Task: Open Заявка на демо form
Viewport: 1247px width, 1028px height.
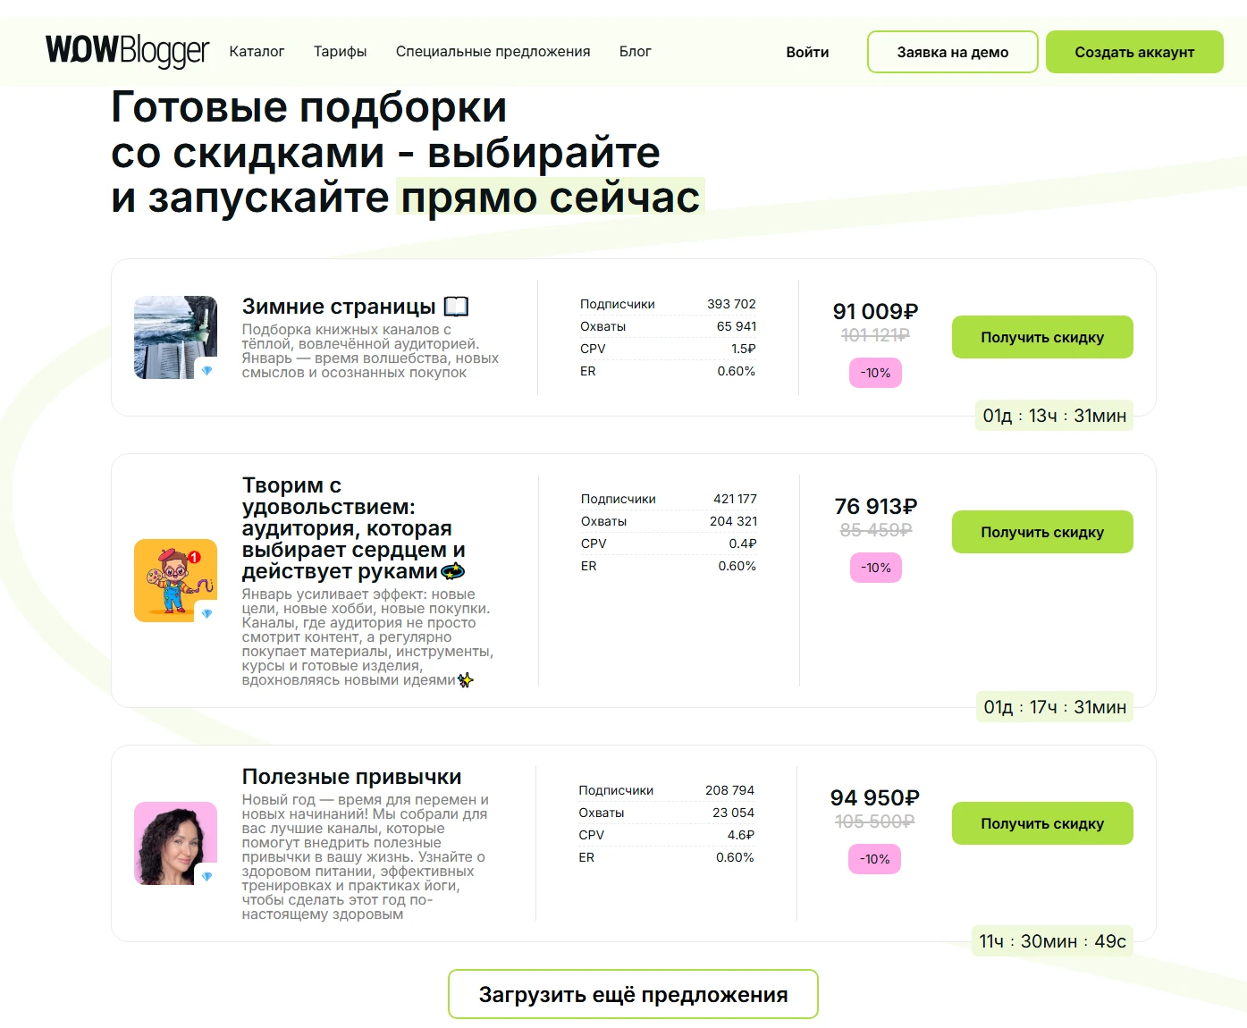Action: click(952, 51)
